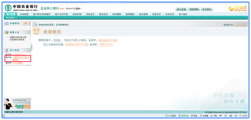Click the 企业网银首页 location text
This screenshot has height=120, width=251.
click(x=62, y=25)
